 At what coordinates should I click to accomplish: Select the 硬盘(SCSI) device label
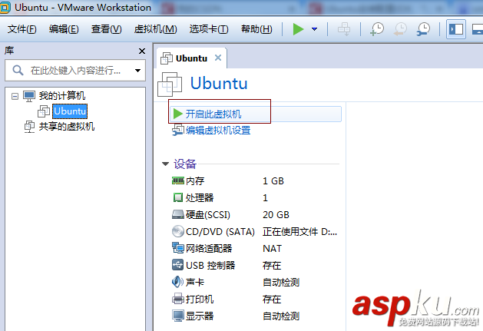click(x=208, y=215)
